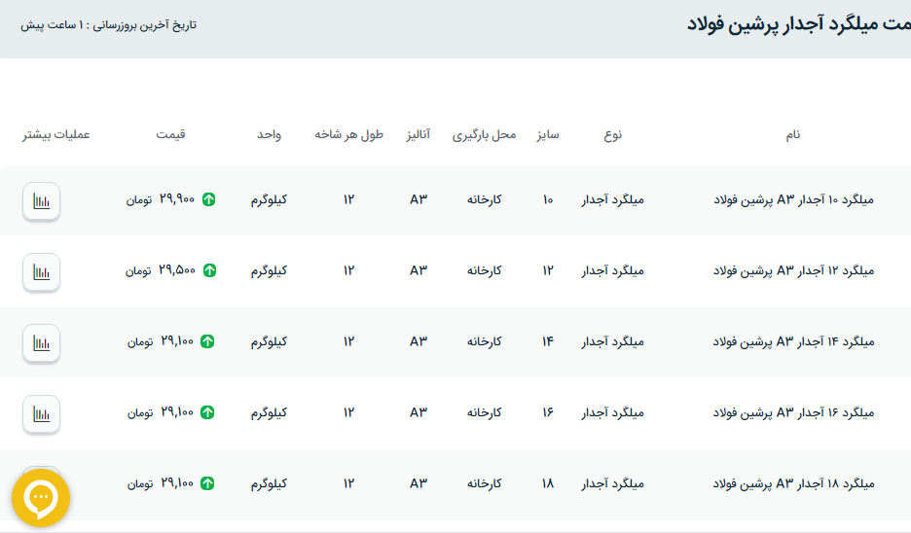Click green up arrow beside ۲۹,۹۰۰ price

click(208, 200)
